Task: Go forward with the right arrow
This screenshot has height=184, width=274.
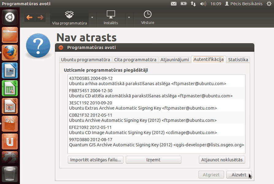Action: (x=41, y=17)
